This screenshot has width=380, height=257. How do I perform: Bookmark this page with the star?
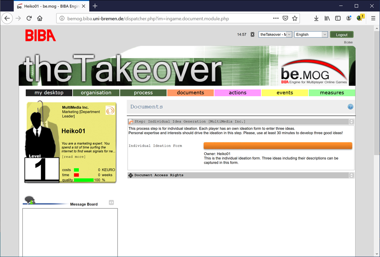(x=295, y=19)
